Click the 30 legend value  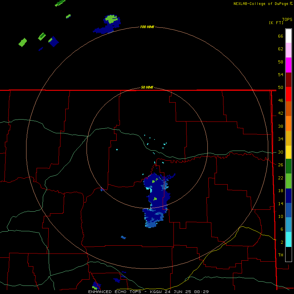coord(281,152)
